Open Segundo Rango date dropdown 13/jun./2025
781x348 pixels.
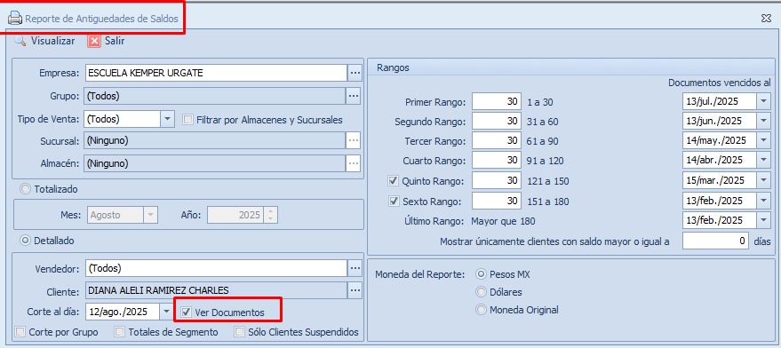[x=763, y=121]
